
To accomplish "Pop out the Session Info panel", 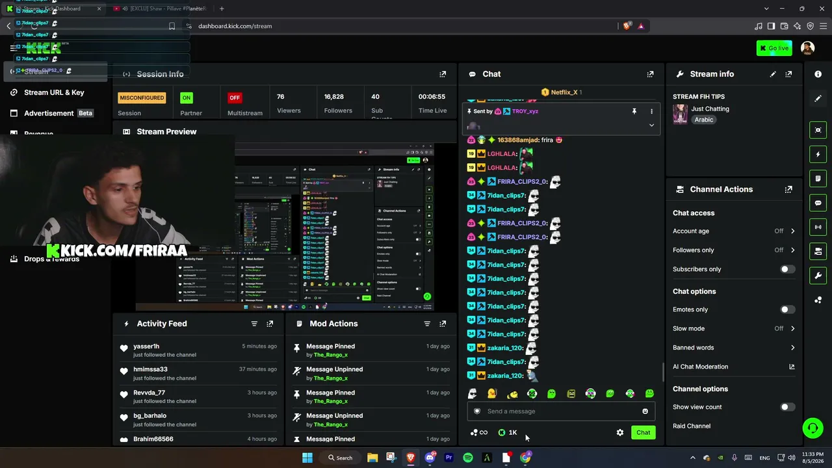I will coord(443,74).
